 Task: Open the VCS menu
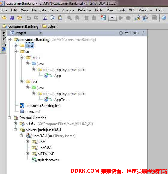pyautogui.click(x=132, y=10)
